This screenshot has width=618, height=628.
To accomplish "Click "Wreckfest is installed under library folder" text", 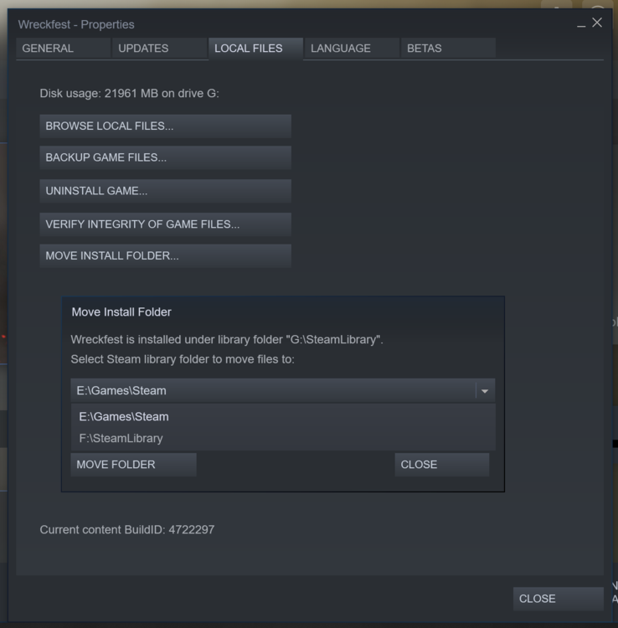I will (x=227, y=340).
